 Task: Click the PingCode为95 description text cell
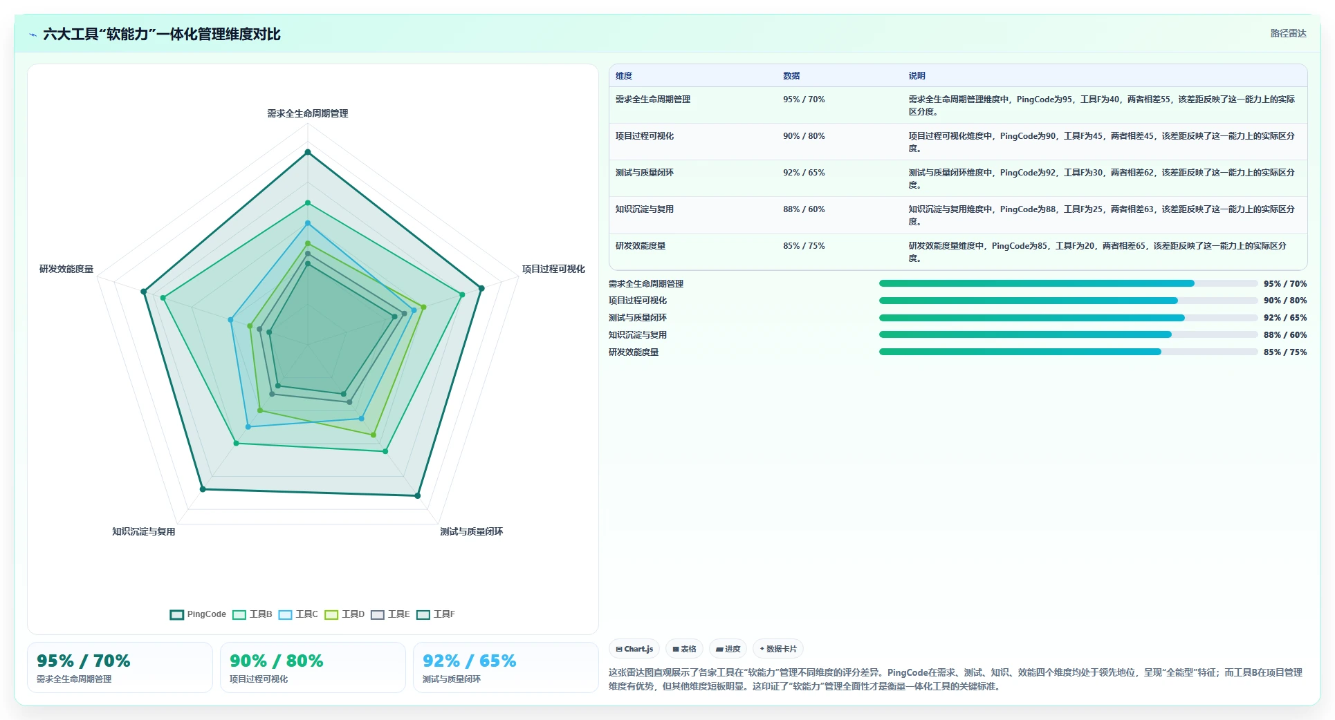coord(1102,105)
